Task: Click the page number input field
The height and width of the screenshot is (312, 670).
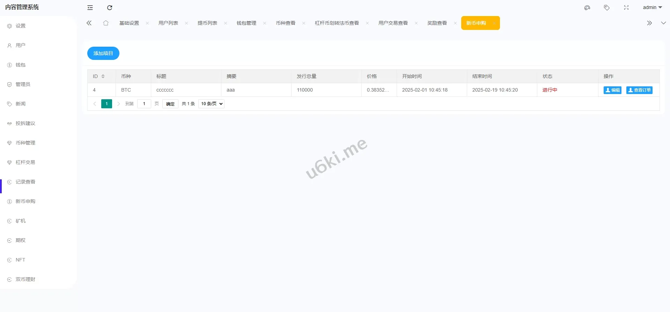Action: (144, 104)
